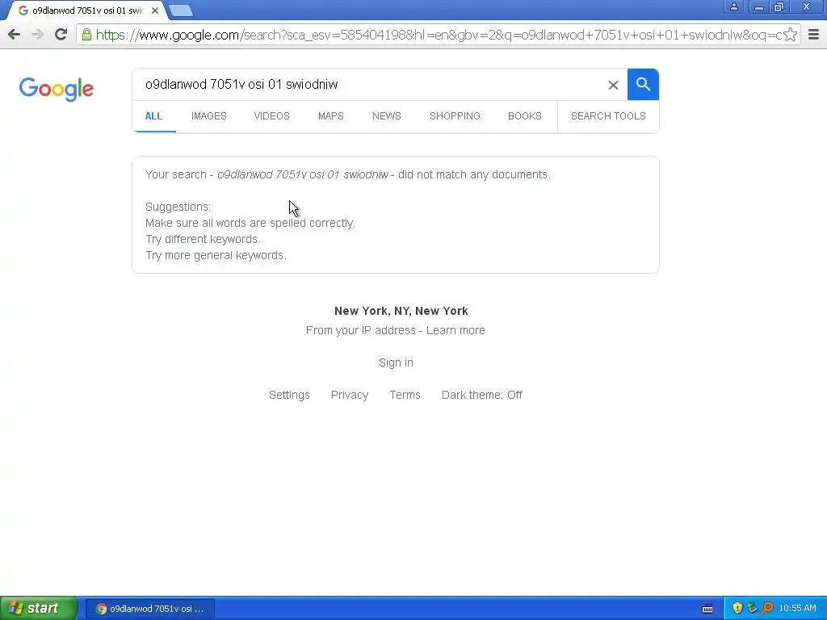Switch to NEWS results tab
The width and height of the screenshot is (827, 620).
point(387,116)
